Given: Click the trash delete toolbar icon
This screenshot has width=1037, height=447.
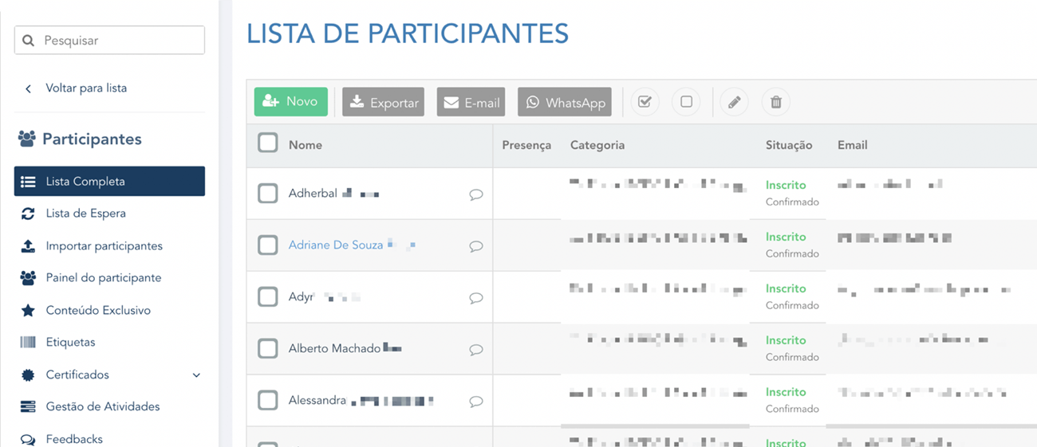Looking at the screenshot, I should (776, 102).
